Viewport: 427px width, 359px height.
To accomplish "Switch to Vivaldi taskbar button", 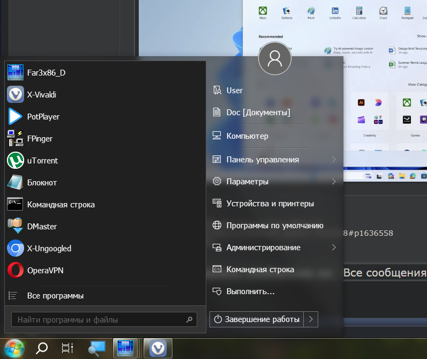I will click(158, 348).
